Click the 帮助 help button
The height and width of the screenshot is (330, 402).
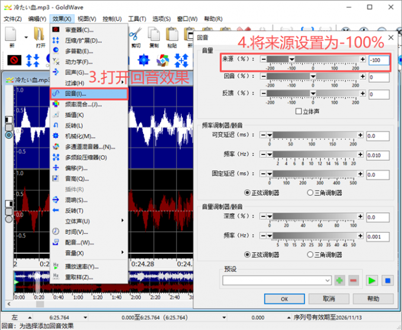tap(373, 299)
